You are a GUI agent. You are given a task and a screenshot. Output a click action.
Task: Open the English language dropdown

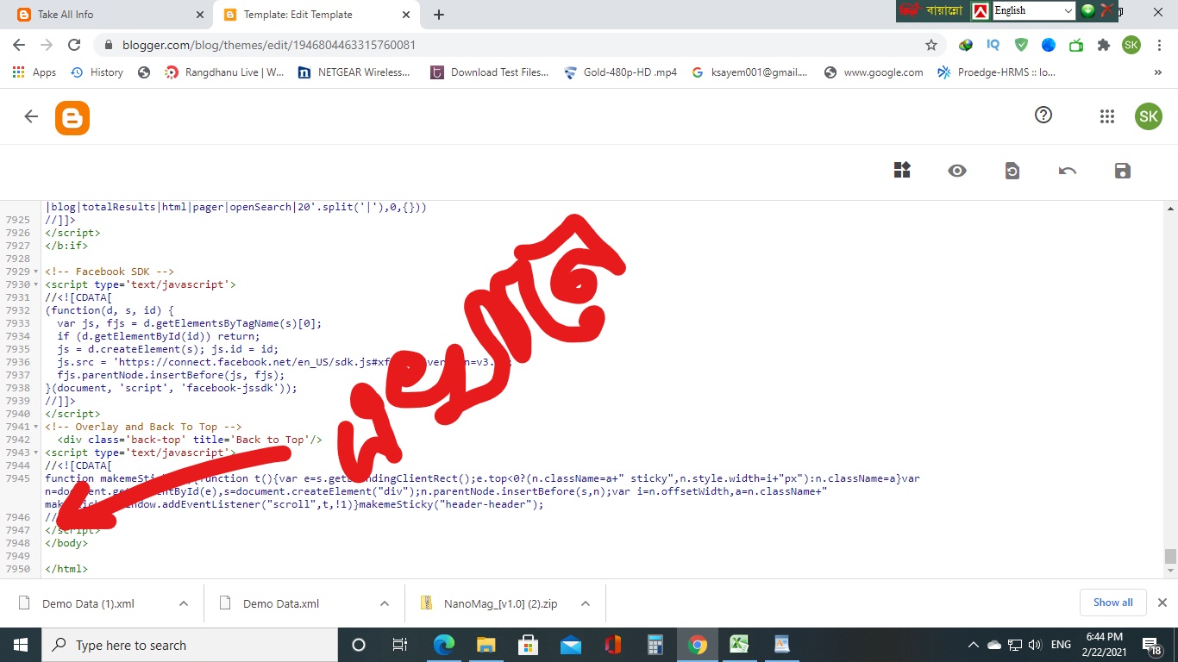click(1033, 10)
